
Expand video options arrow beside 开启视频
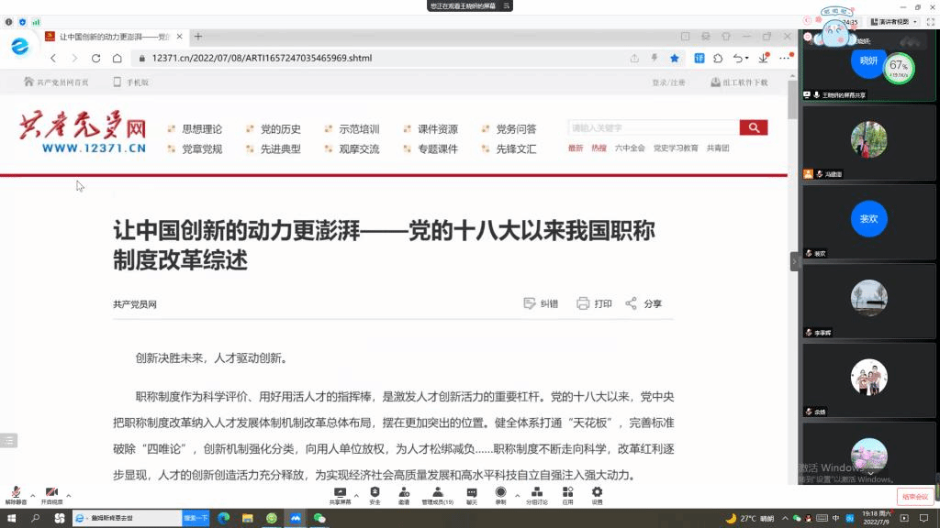tap(69, 493)
